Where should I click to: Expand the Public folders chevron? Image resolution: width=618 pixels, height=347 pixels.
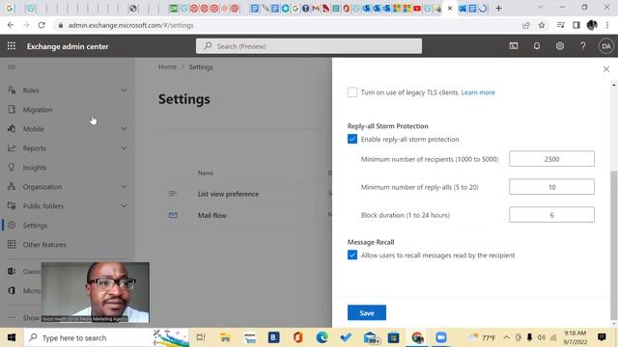(x=124, y=205)
